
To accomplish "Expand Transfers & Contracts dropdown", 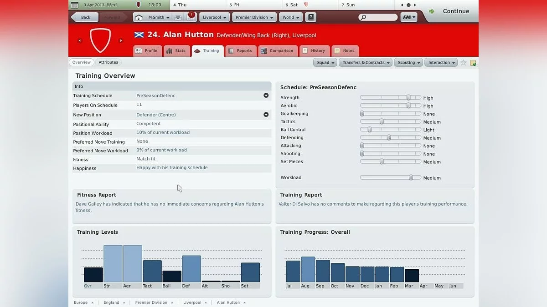I will pyautogui.click(x=366, y=63).
